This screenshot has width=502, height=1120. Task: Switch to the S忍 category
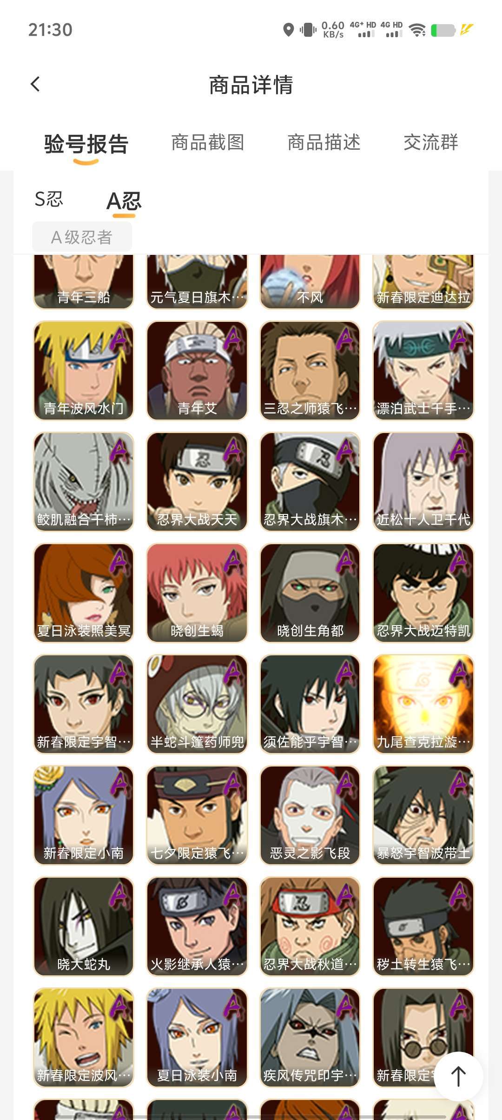[x=49, y=199]
